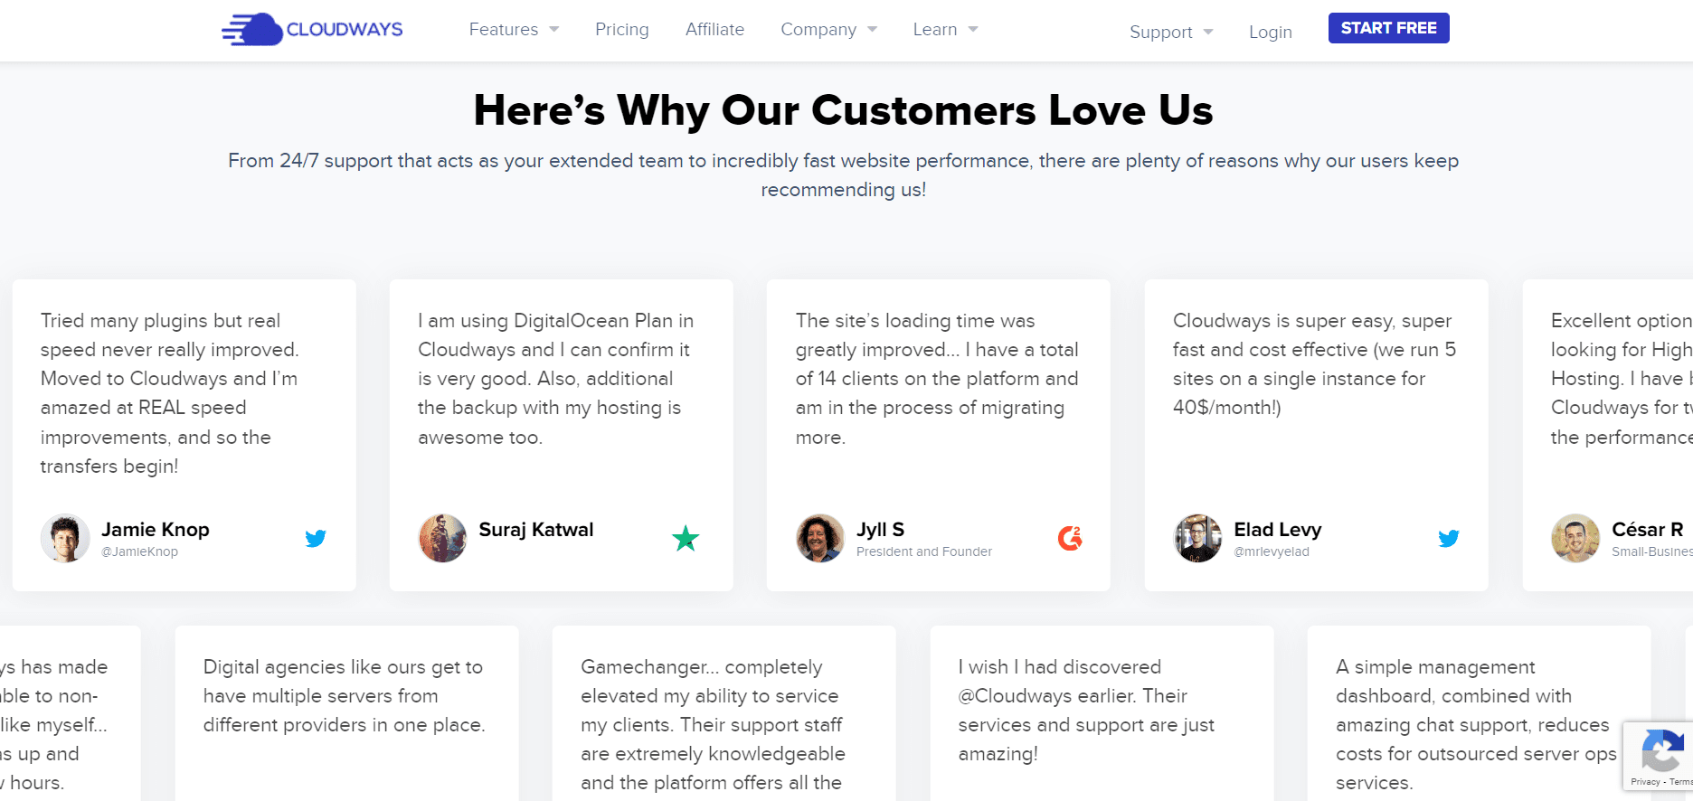Click Suraj Katwal's profile photo
The width and height of the screenshot is (1693, 801).
click(442, 539)
